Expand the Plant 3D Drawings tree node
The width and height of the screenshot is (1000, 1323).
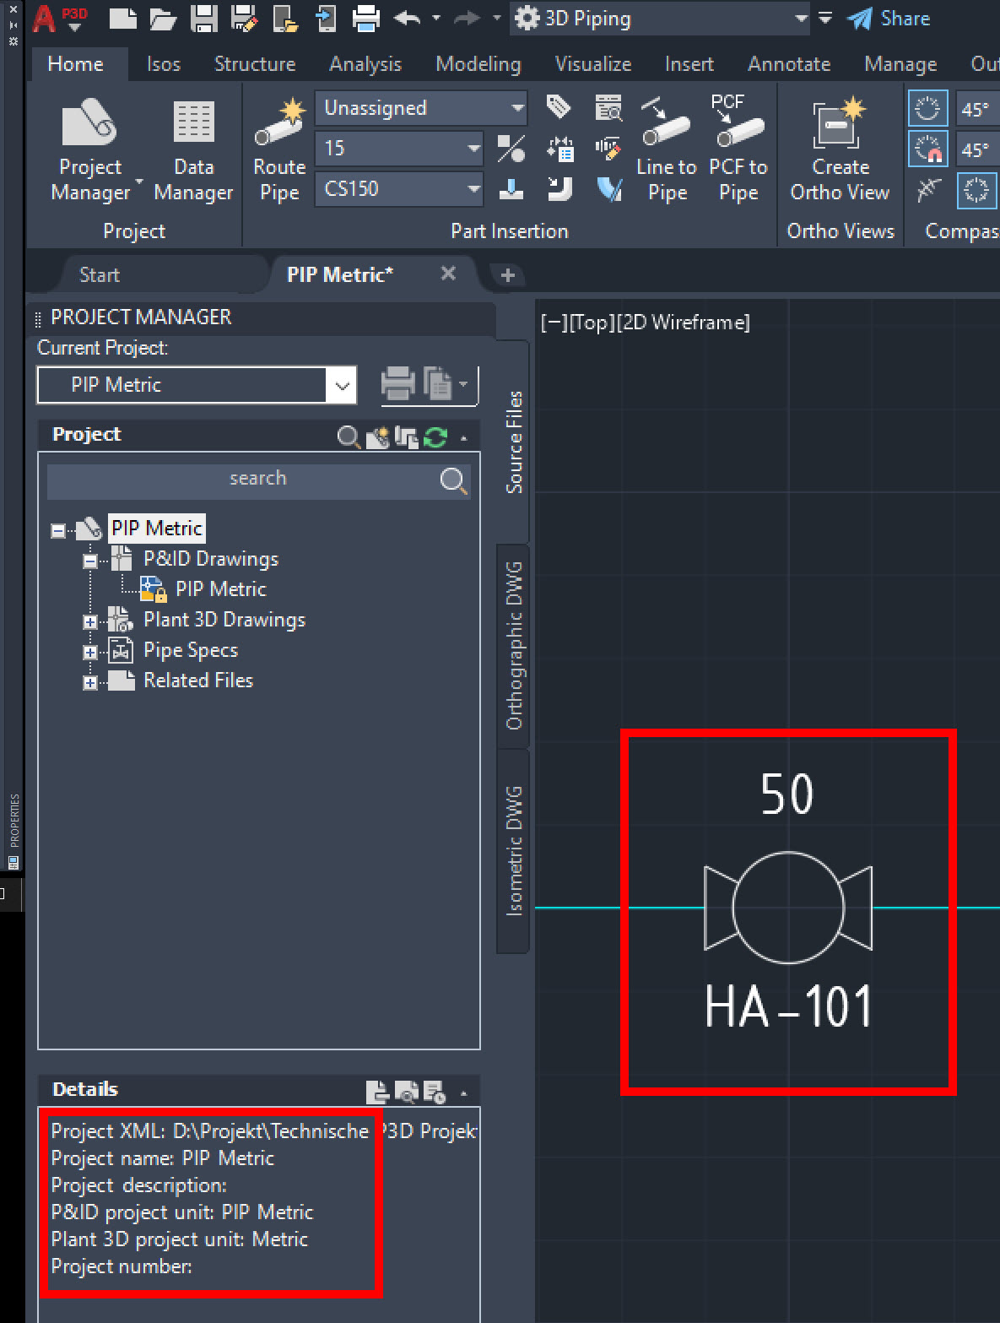90,622
